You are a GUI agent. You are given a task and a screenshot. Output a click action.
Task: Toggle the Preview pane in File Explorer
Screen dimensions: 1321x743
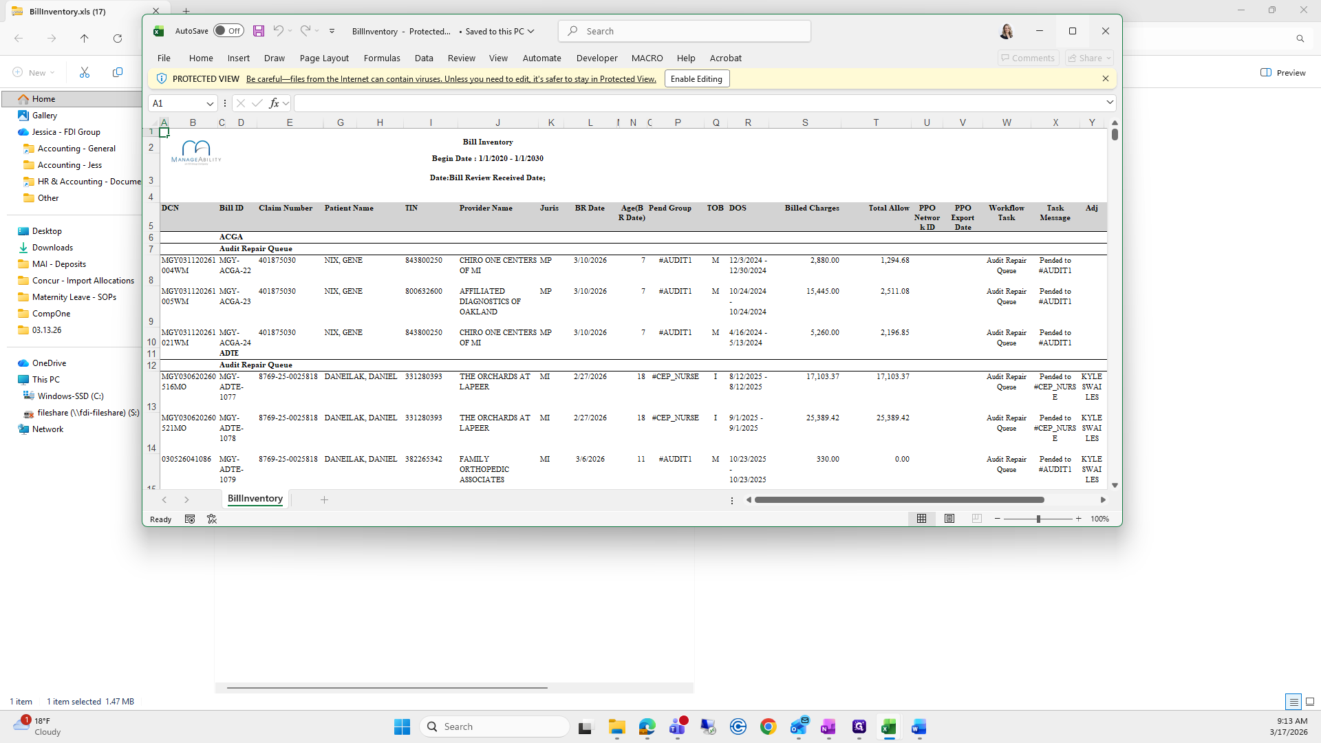click(x=1282, y=73)
